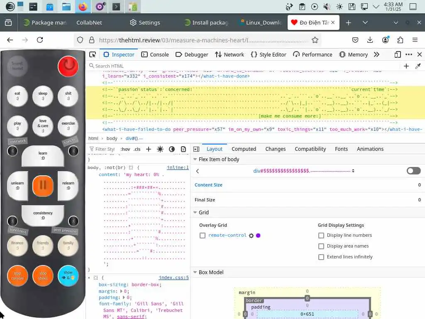Open Firefox from the taskbar
The height and width of the screenshot is (319, 425).
83,7
